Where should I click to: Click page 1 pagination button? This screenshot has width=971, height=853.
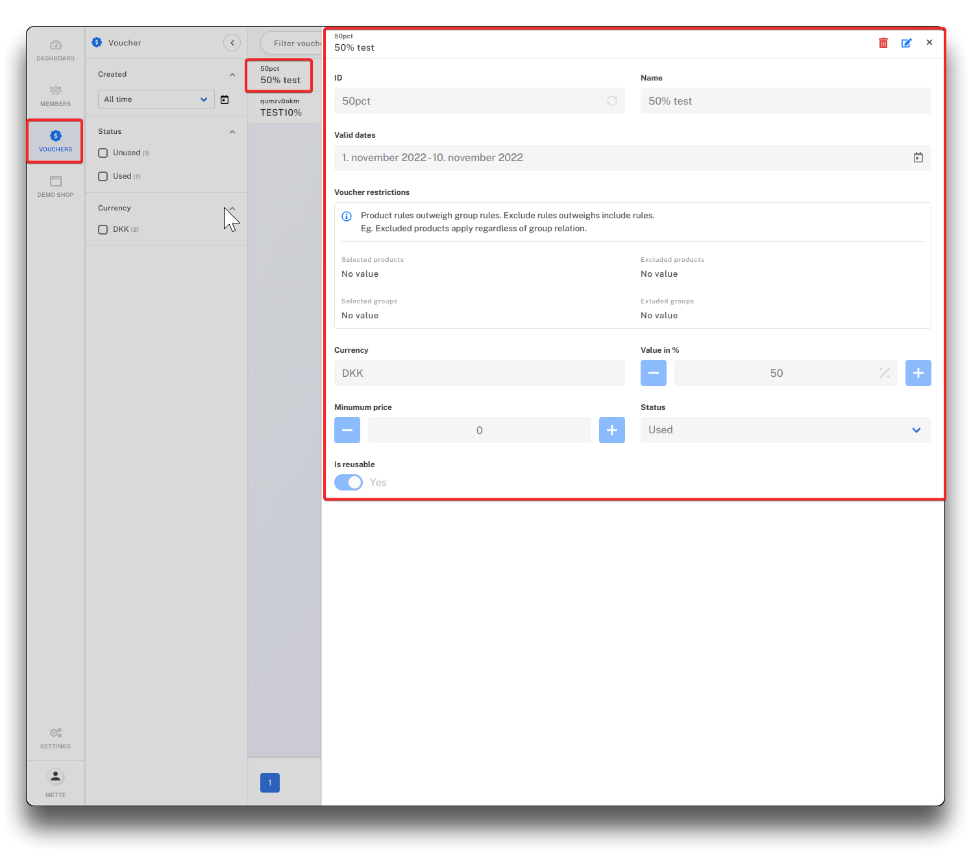click(x=270, y=783)
